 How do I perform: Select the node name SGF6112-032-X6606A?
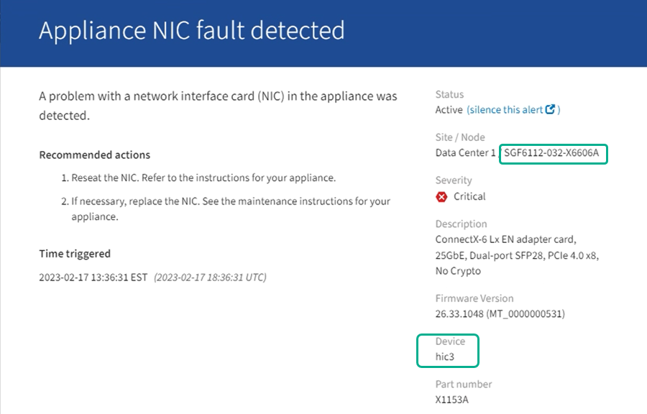[x=552, y=153]
